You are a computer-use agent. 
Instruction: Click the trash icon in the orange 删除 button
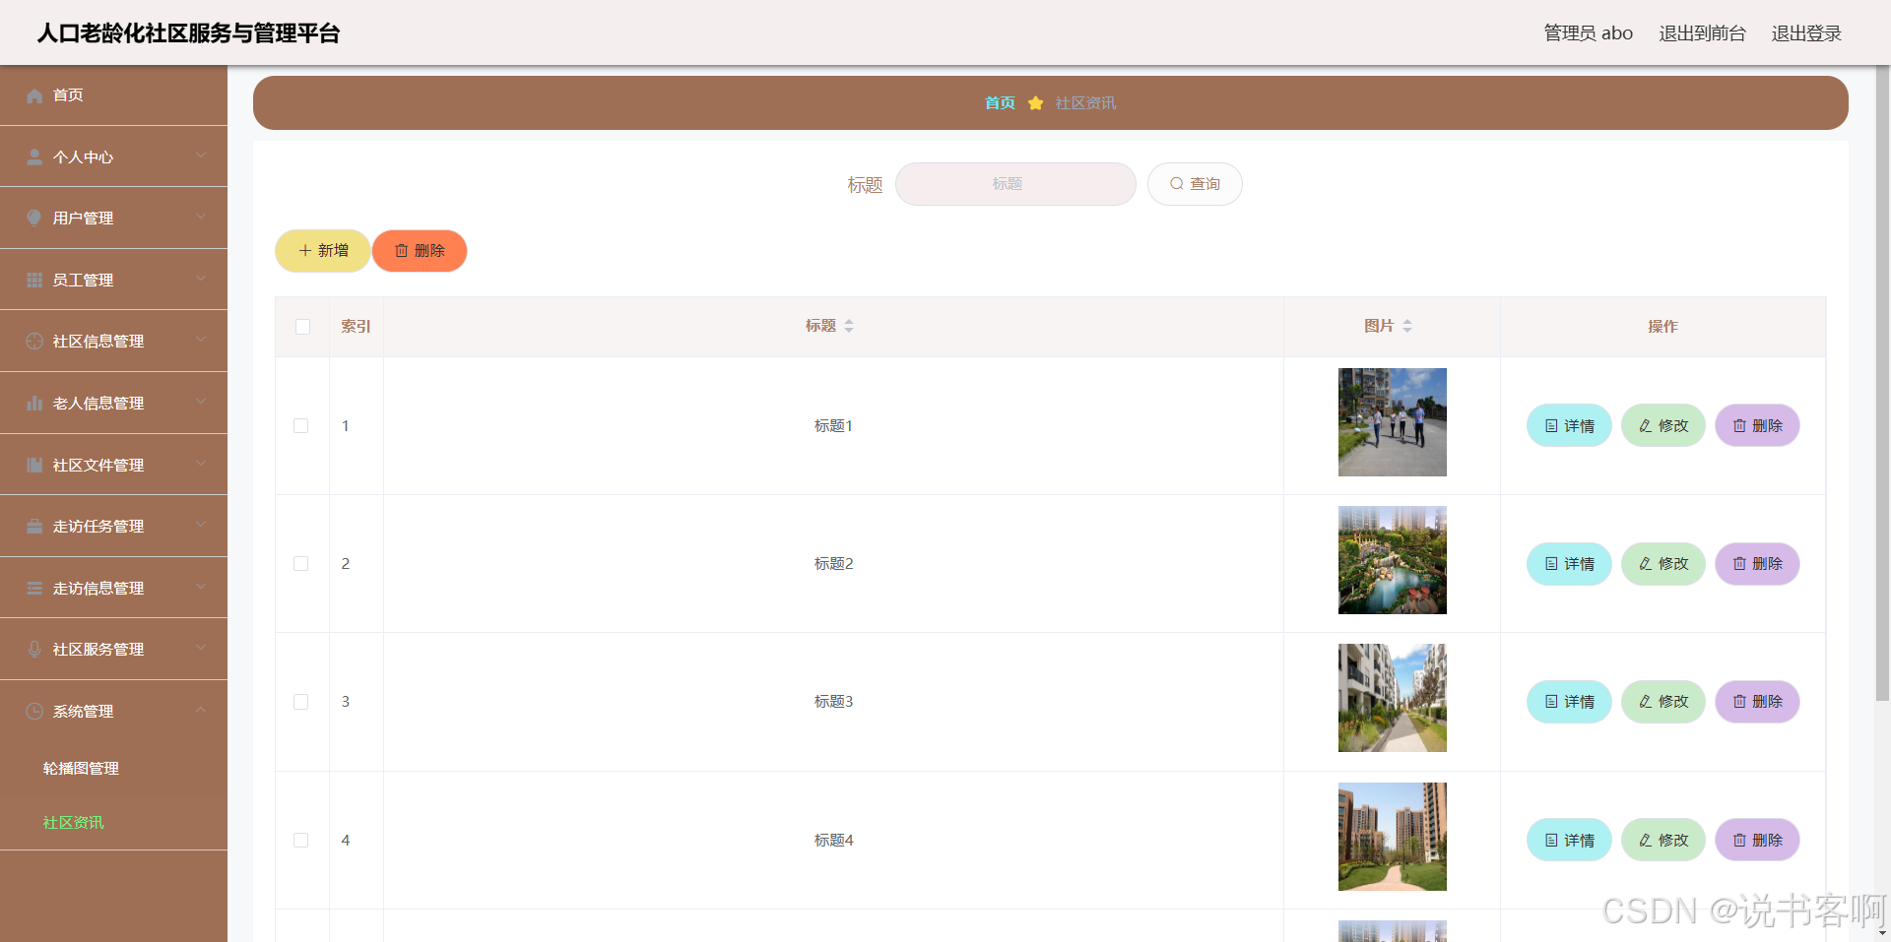pyautogui.click(x=402, y=251)
